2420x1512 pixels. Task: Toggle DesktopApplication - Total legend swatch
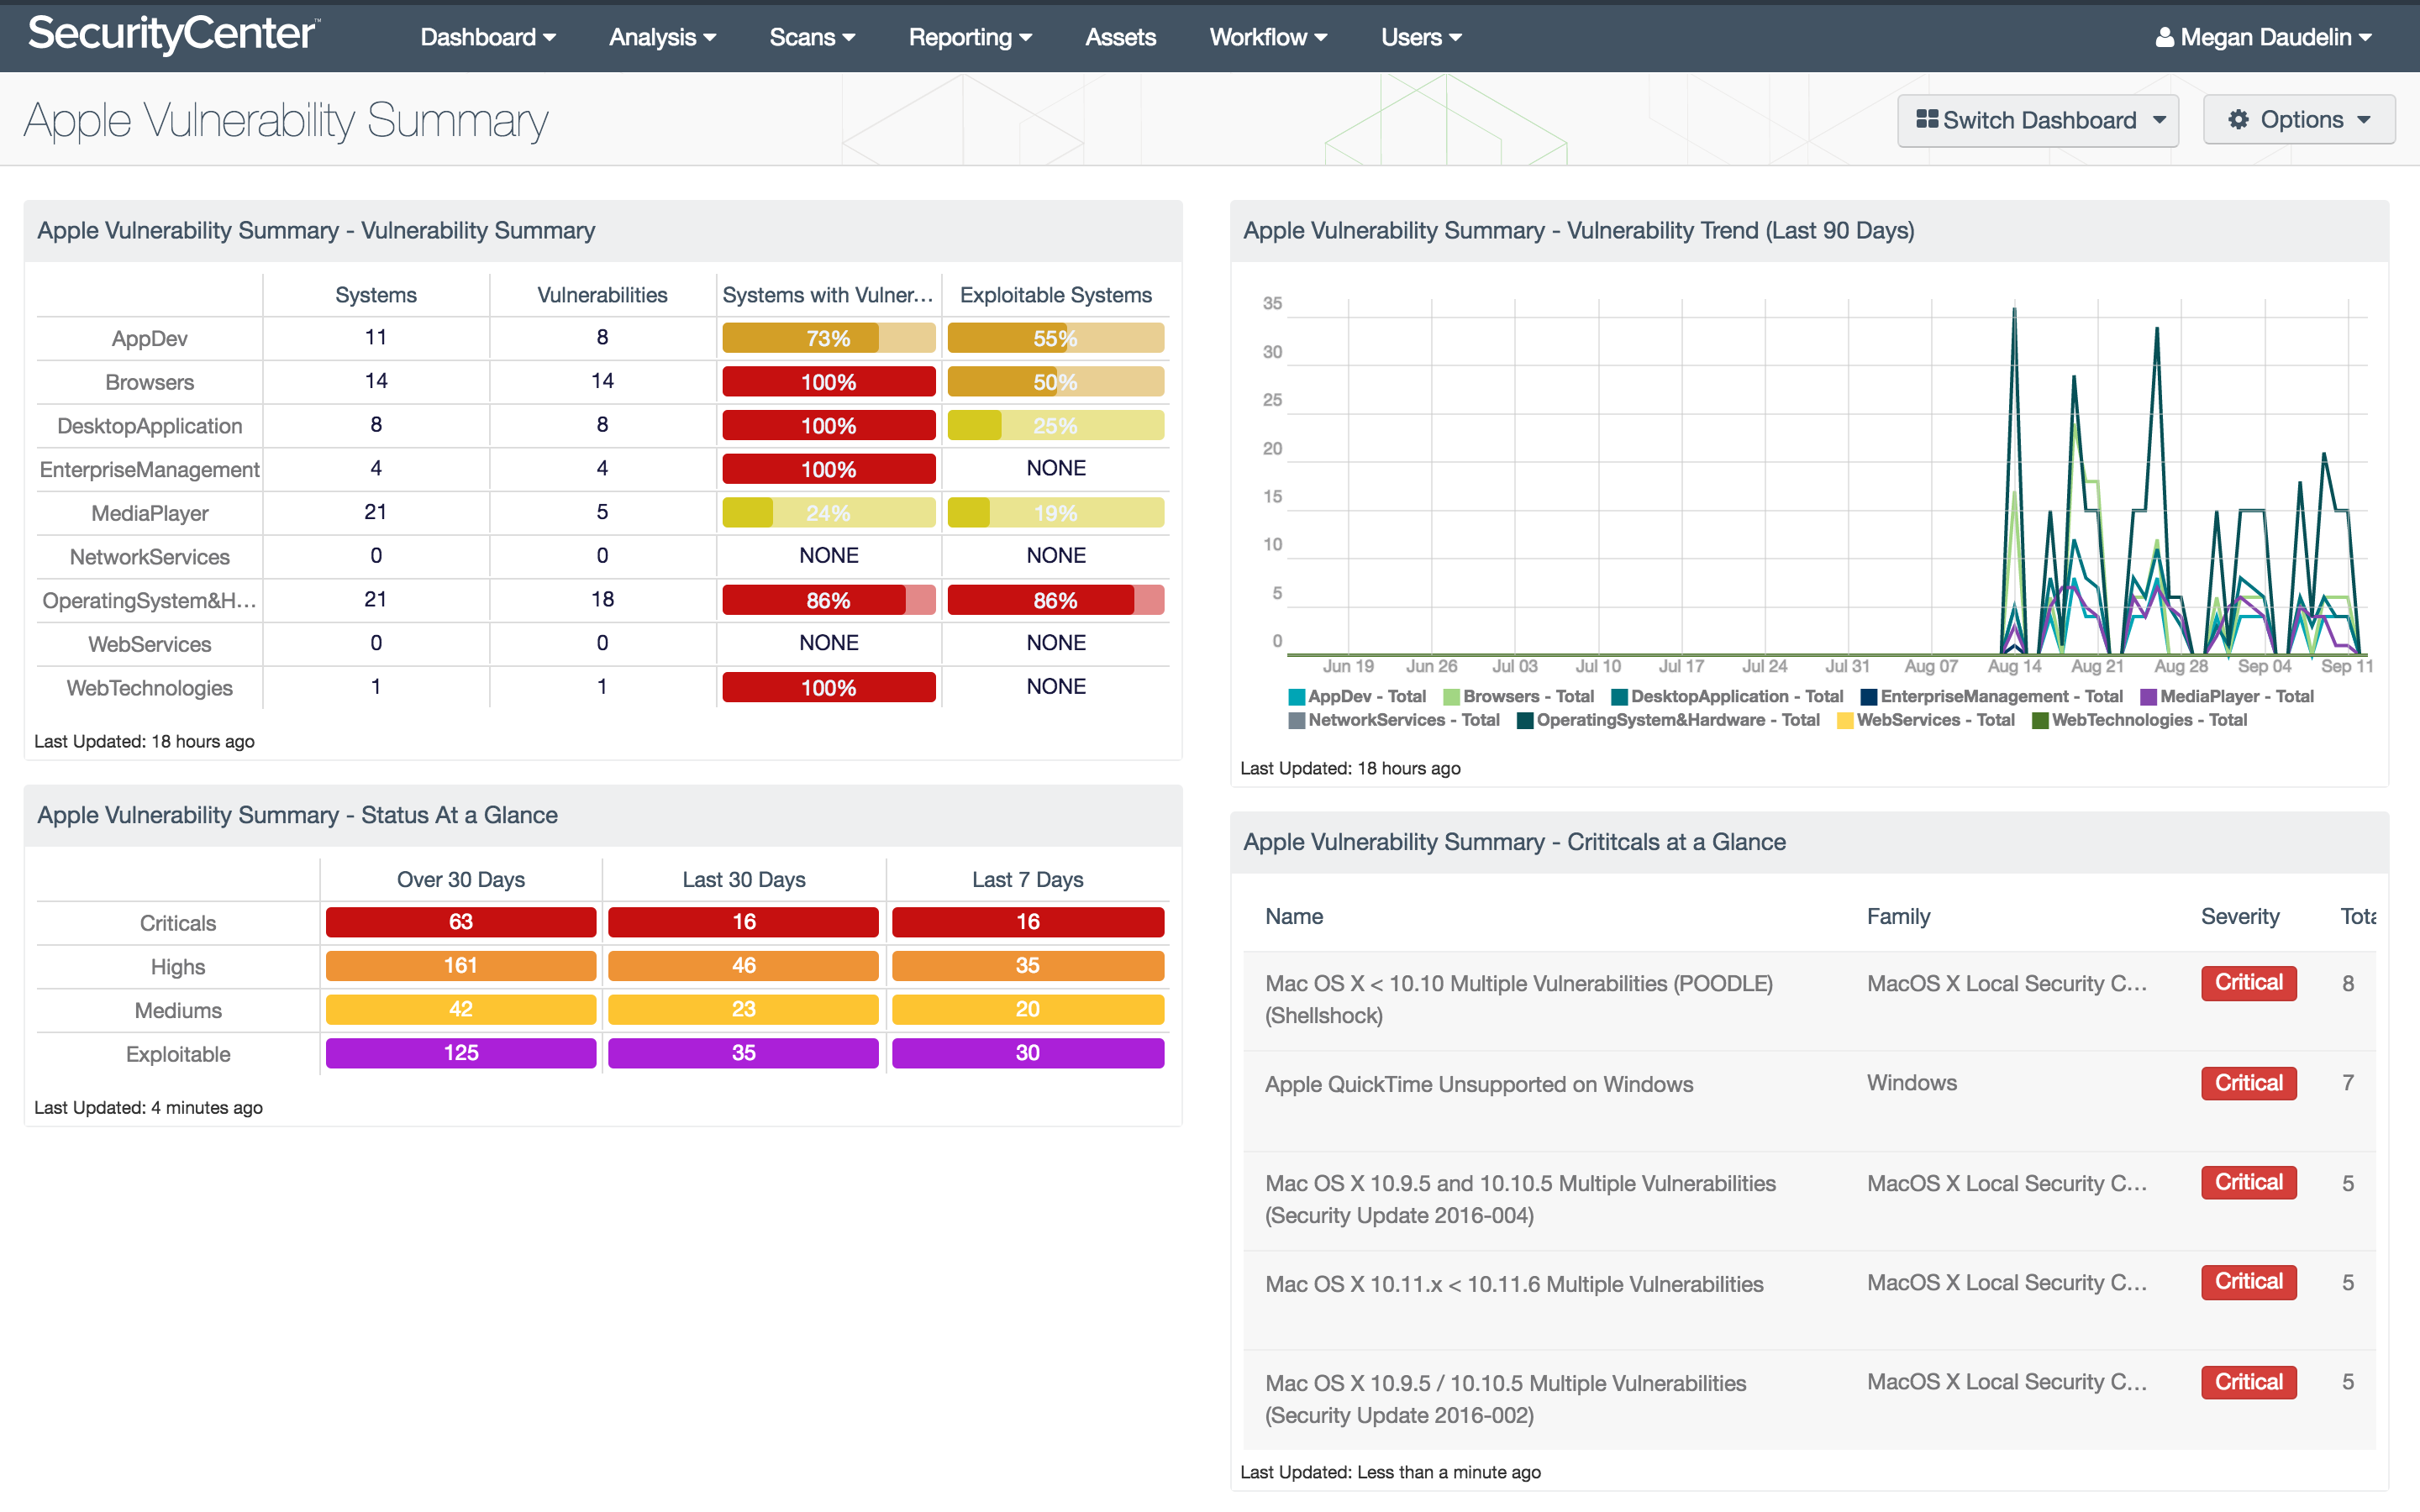(1619, 697)
